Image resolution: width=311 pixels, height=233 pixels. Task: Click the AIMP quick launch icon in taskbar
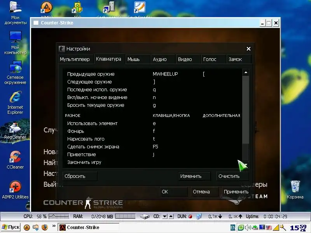[27, 227]
